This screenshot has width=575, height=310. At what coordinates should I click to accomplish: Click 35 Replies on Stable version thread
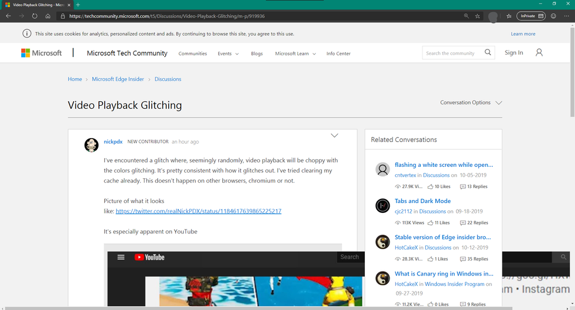[x=474, y=259]
